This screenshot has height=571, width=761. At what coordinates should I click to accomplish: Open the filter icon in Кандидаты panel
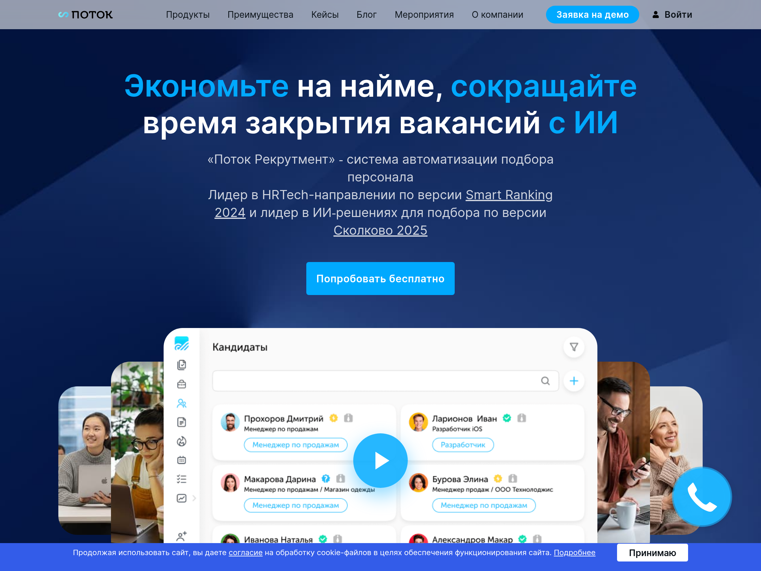click(x=574, y=347)
